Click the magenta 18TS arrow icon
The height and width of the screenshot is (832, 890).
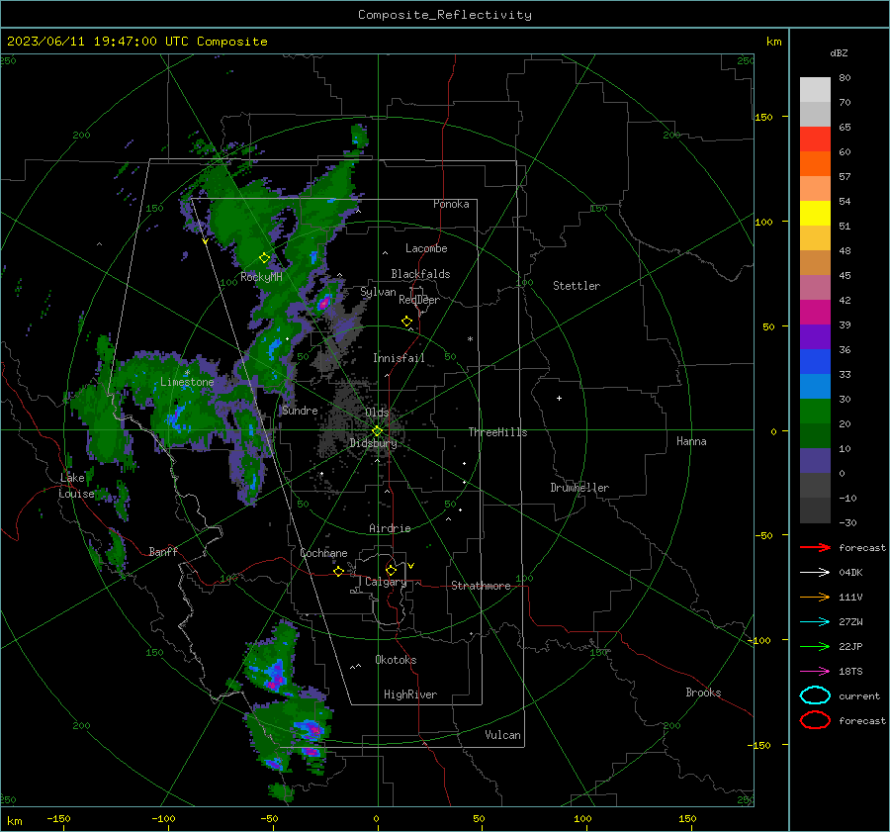point(815,672)
